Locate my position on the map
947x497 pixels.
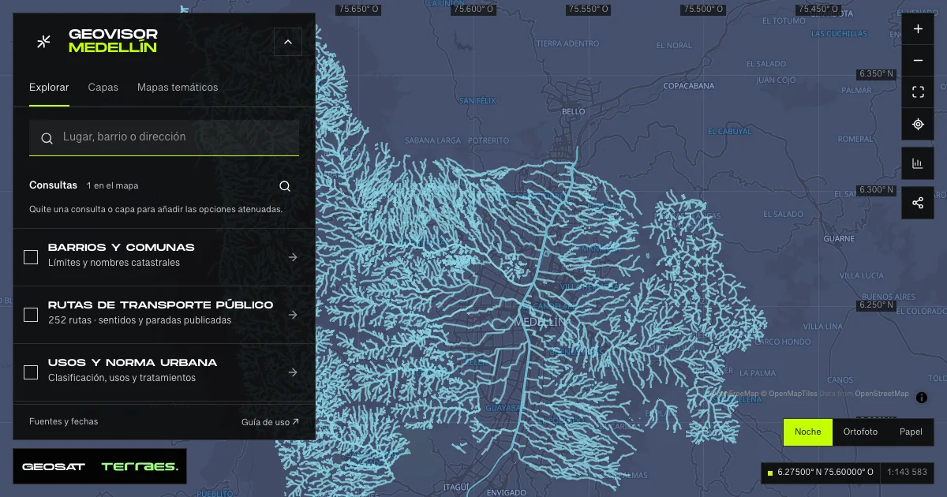(x=918, y=124)
